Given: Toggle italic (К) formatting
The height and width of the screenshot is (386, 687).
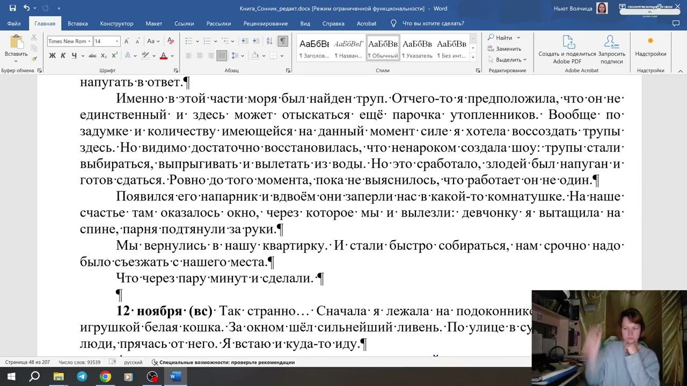Looking at the screenshot, I should coord(63,56).
